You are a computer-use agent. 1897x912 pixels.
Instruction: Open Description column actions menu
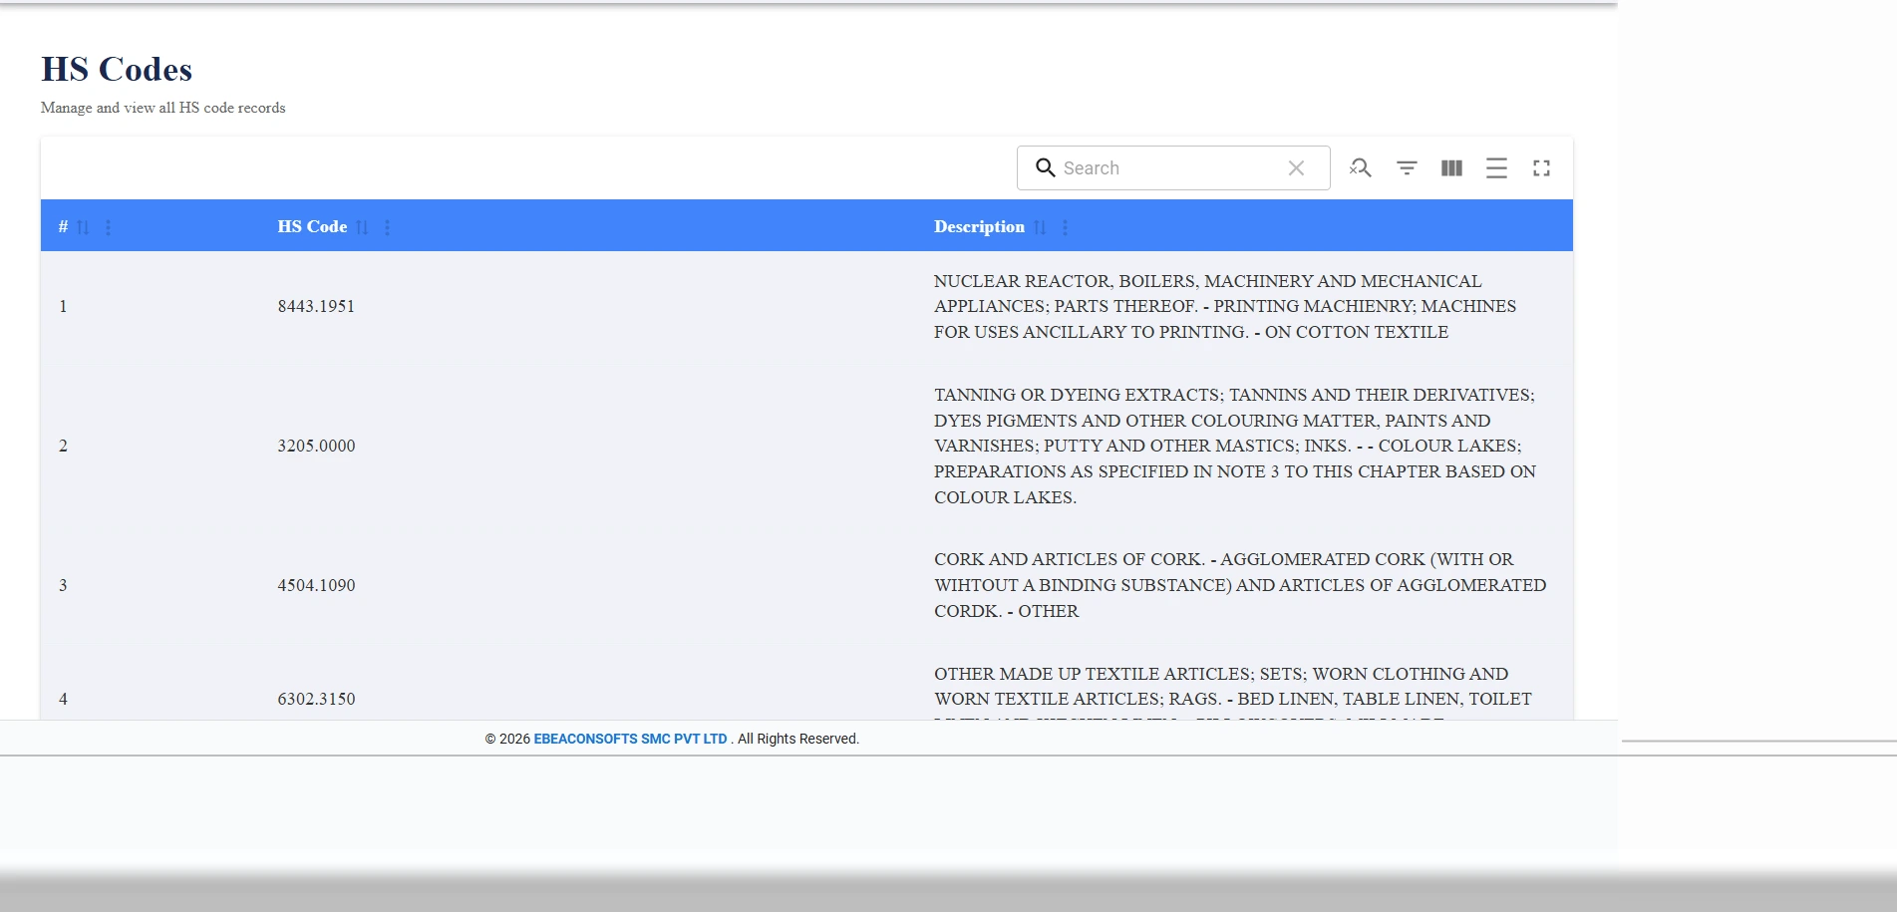tap(1065, 227)
